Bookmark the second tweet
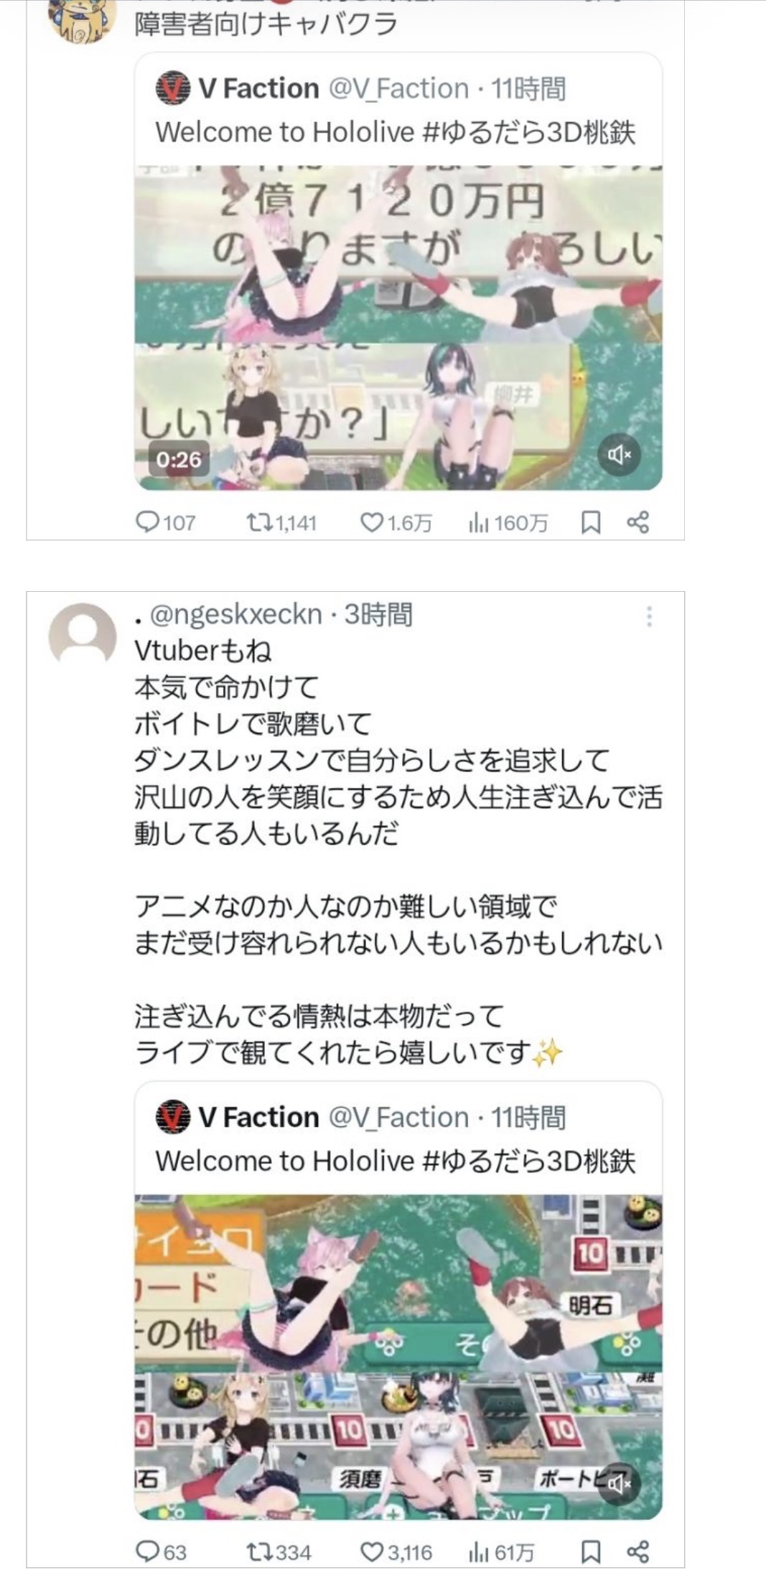The image size is (766, 1596). pyautogui.click(x=590, y=1552)
